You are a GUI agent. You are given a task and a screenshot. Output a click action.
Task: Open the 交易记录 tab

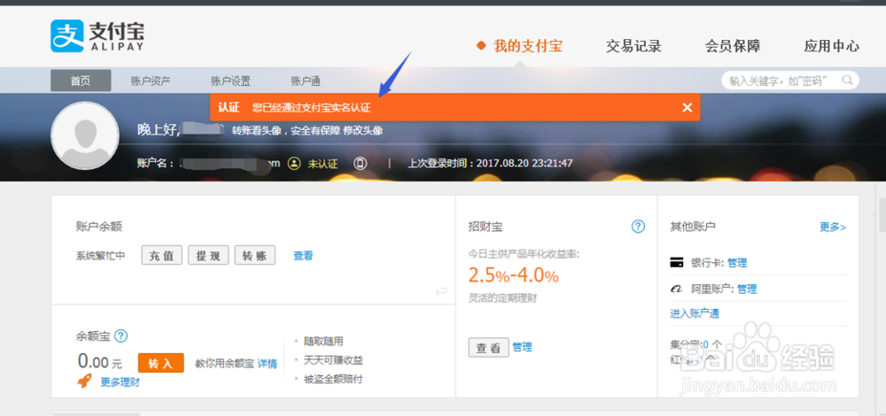click(633, 46)
